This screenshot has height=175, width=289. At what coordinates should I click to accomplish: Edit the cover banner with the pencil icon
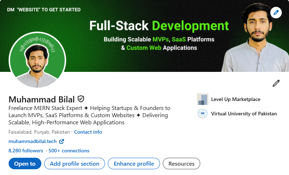(276, 13)
